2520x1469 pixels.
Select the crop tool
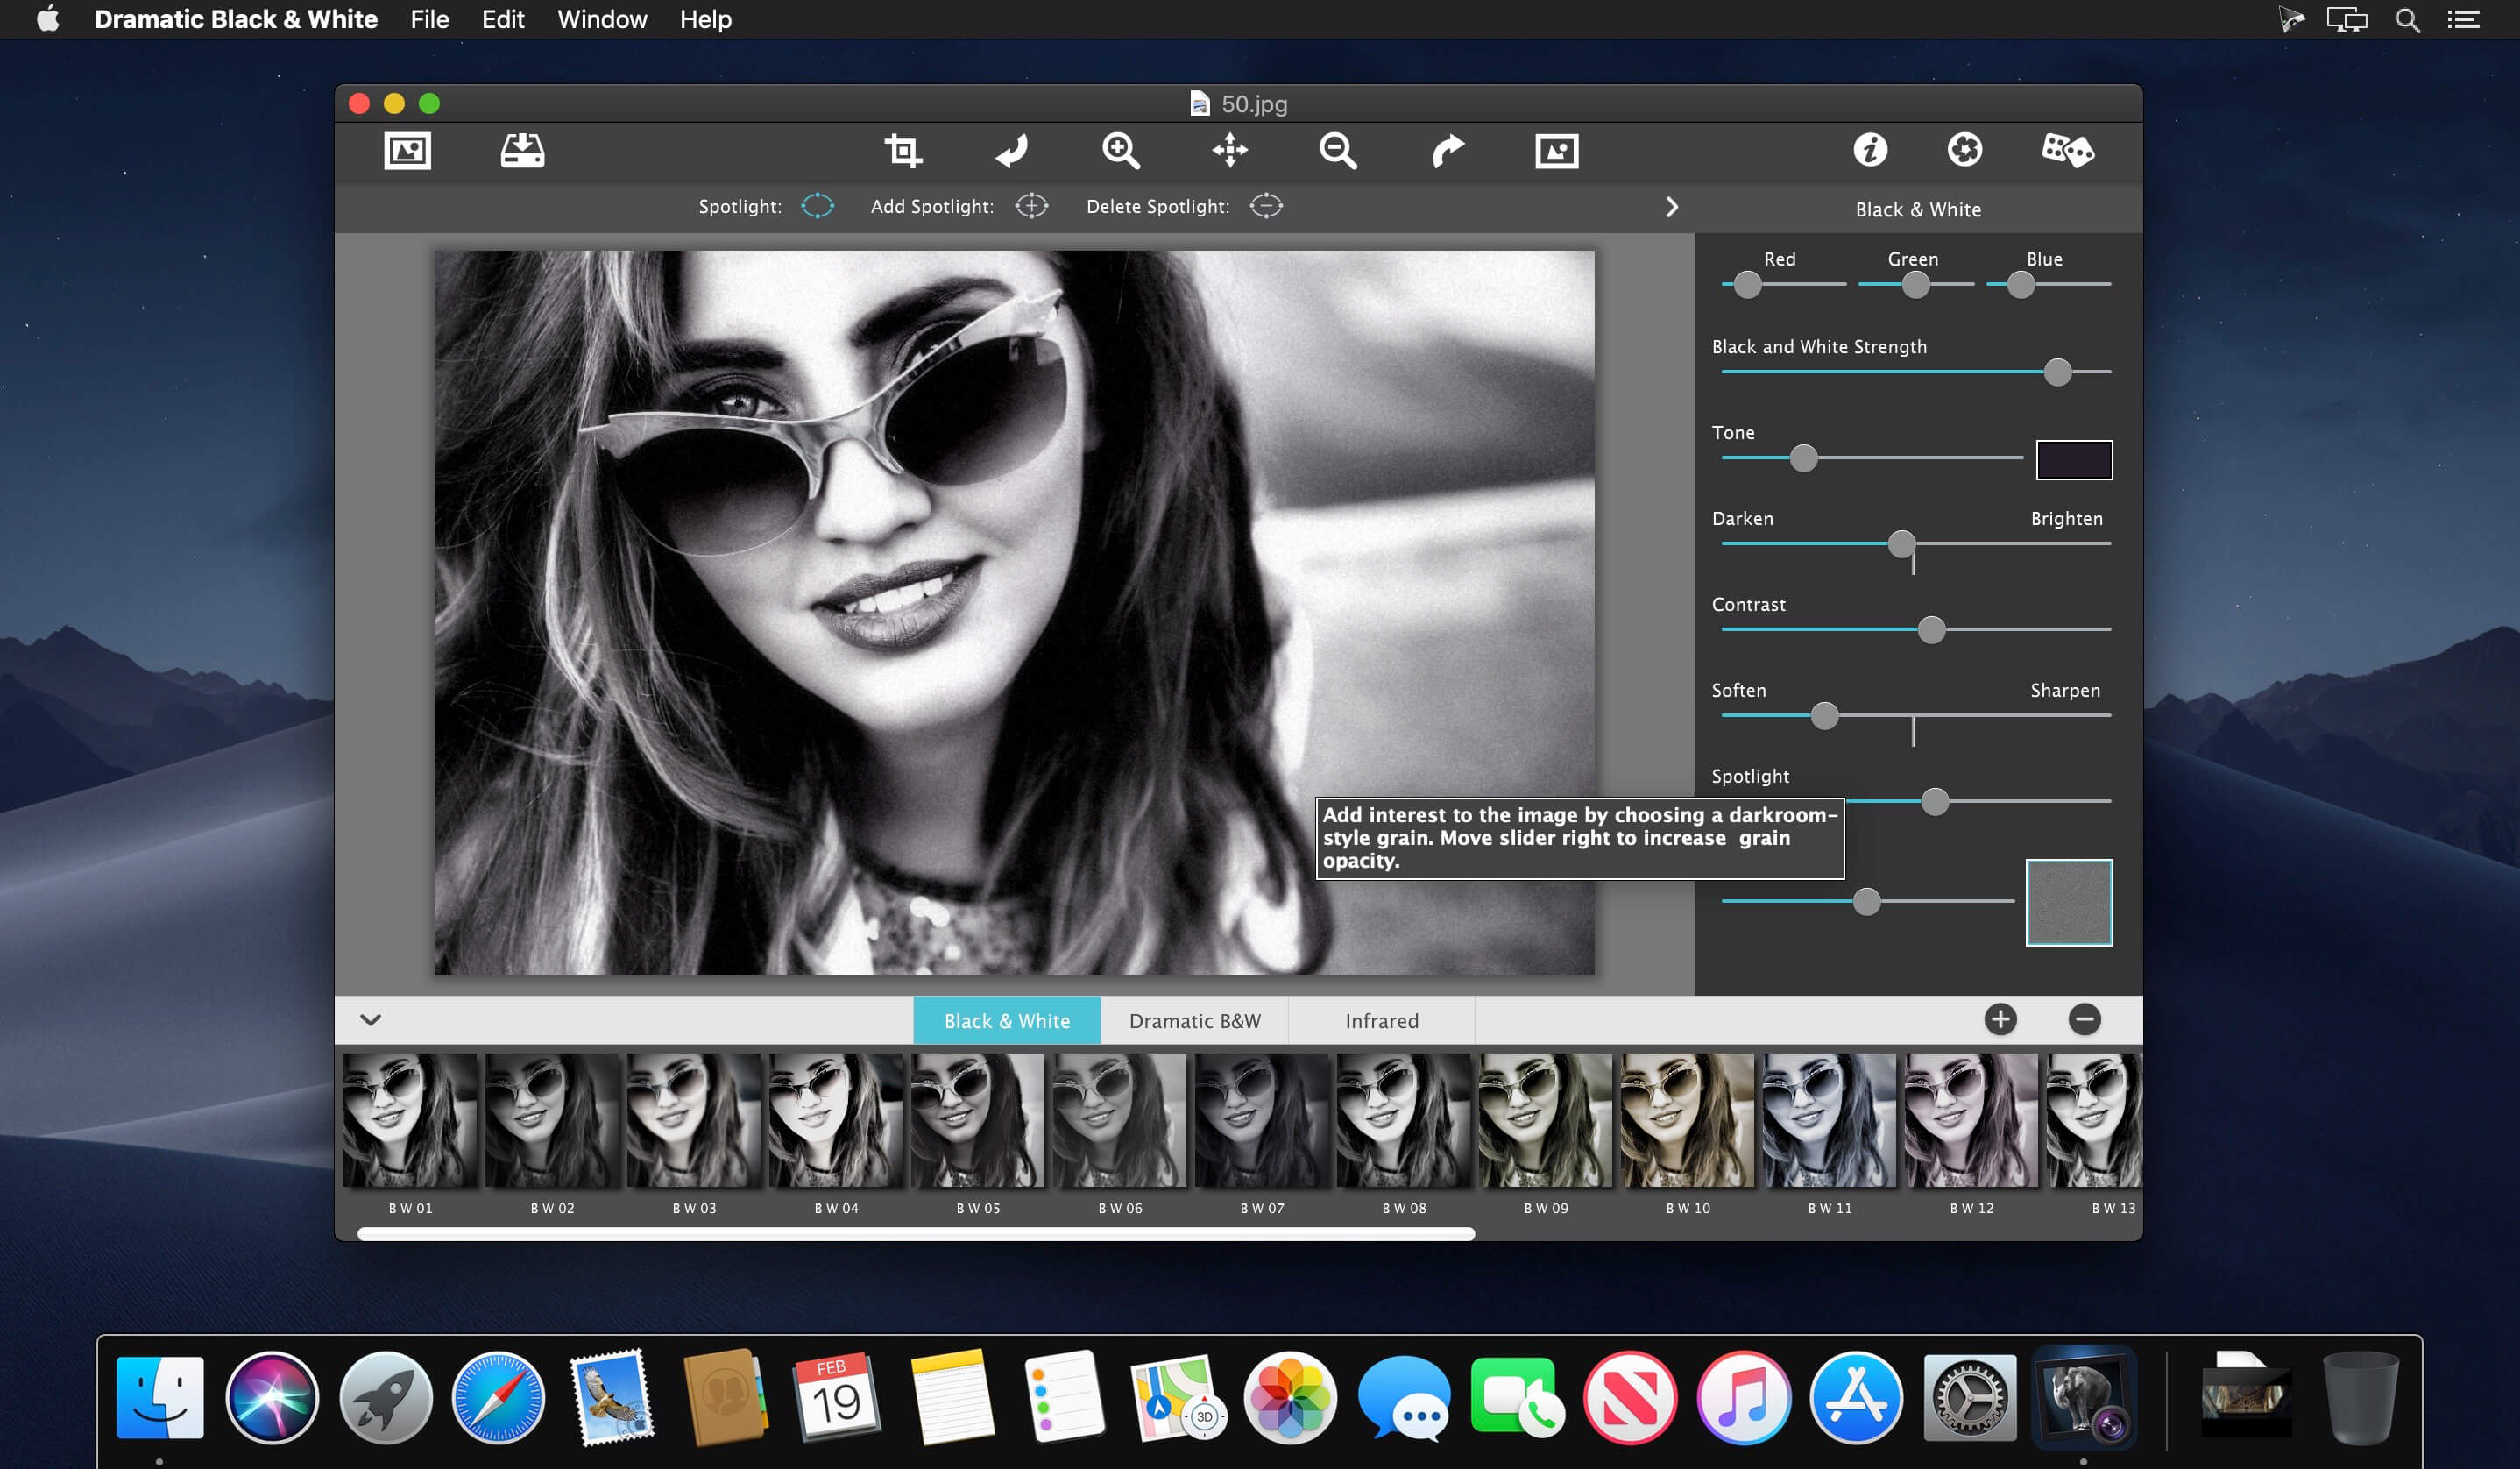pos(902,151)
